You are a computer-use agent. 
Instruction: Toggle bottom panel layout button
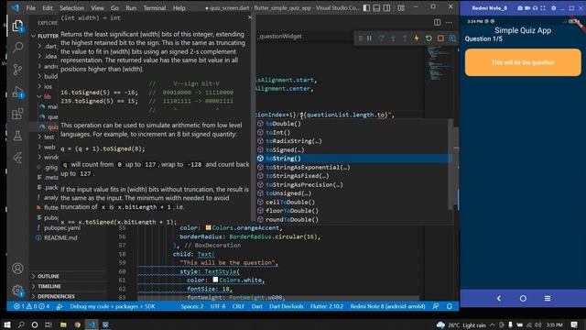pos(376,7)
